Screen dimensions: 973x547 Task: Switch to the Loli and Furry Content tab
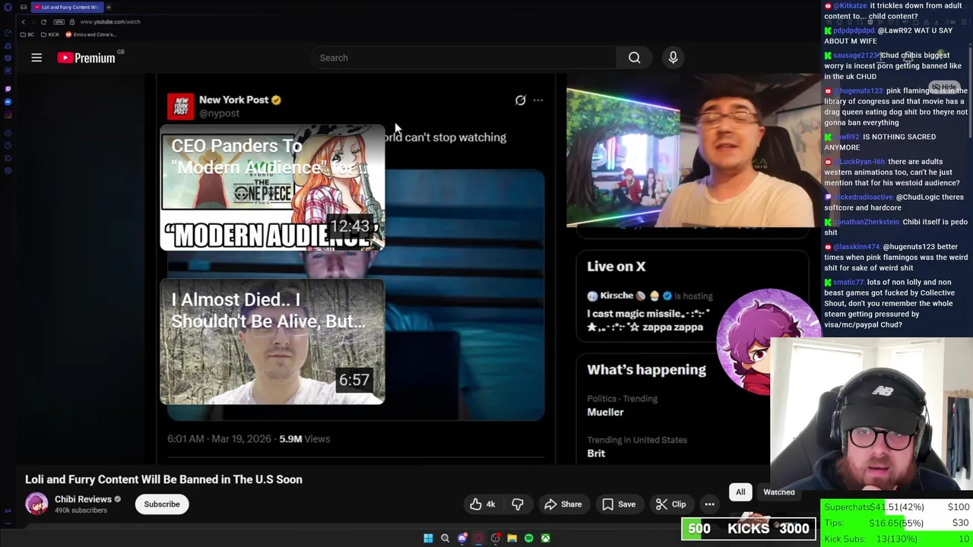(68, 7)
